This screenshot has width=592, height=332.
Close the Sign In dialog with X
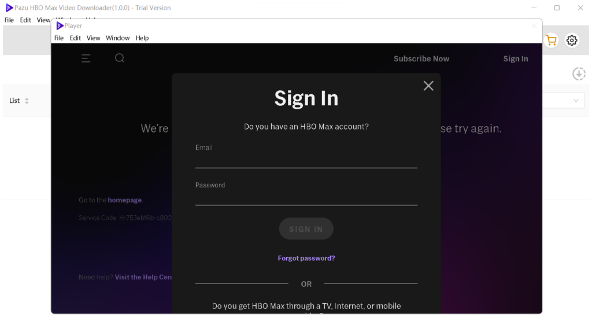click(x=428, y=86)
